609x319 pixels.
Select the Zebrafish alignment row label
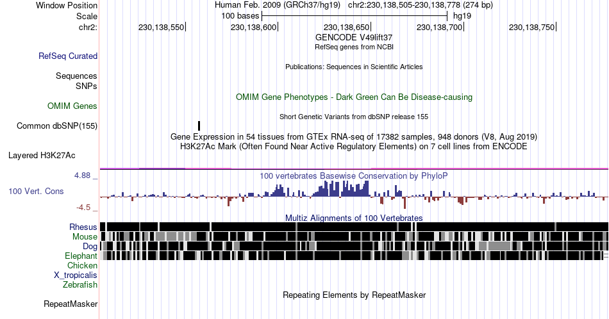click(x=80, y=284)
